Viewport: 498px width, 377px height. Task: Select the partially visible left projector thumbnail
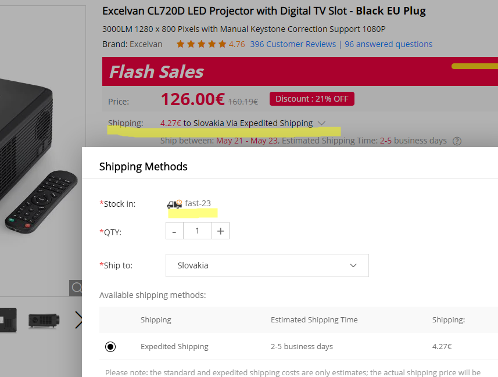8,320
